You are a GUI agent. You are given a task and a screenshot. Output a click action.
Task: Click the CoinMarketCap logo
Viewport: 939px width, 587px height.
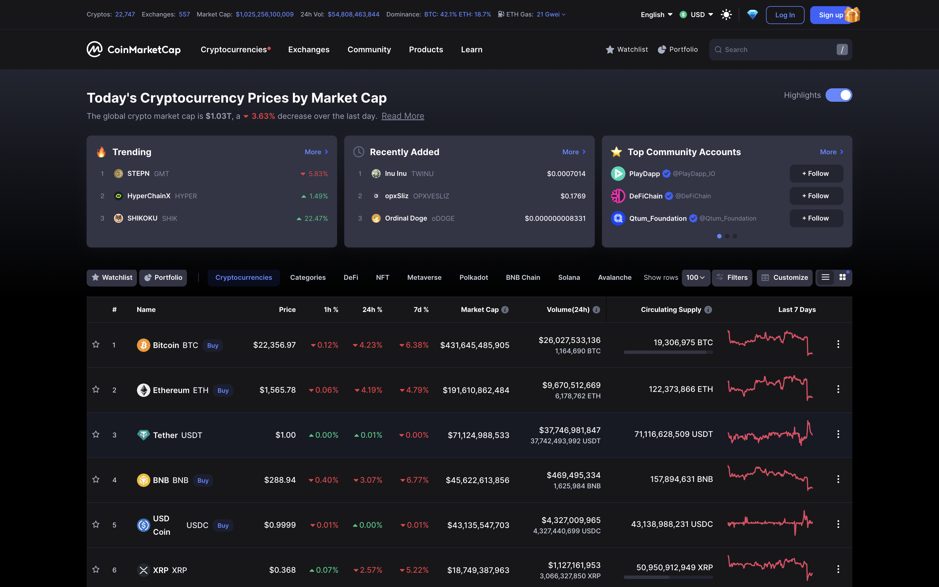(134, 49)
